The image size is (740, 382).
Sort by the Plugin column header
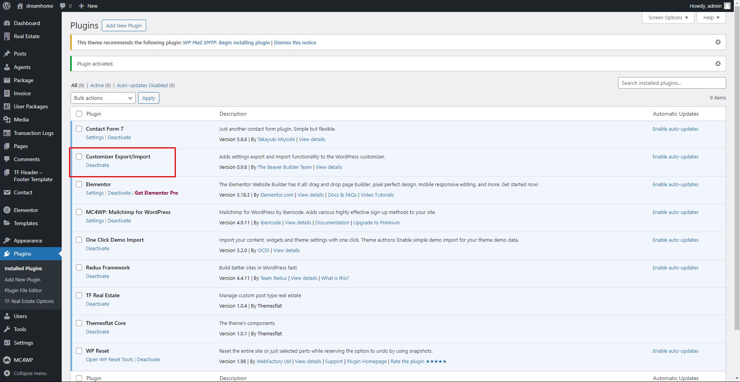94,114
